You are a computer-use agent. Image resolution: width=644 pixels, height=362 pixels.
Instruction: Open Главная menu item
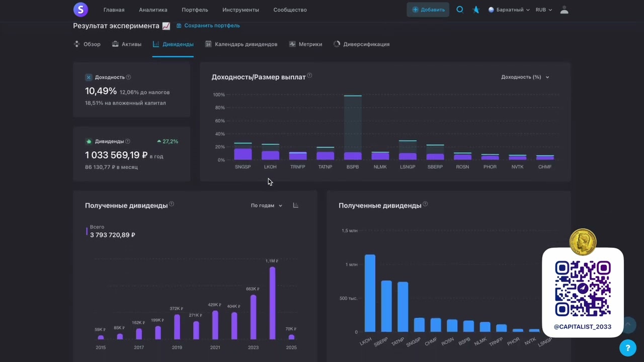click(114, 10)
